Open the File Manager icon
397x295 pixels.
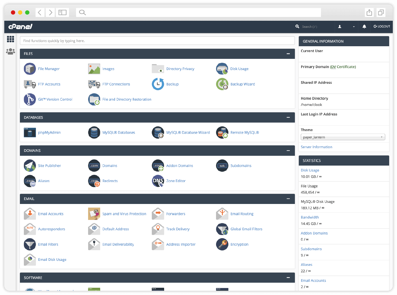tap(30, 69)
